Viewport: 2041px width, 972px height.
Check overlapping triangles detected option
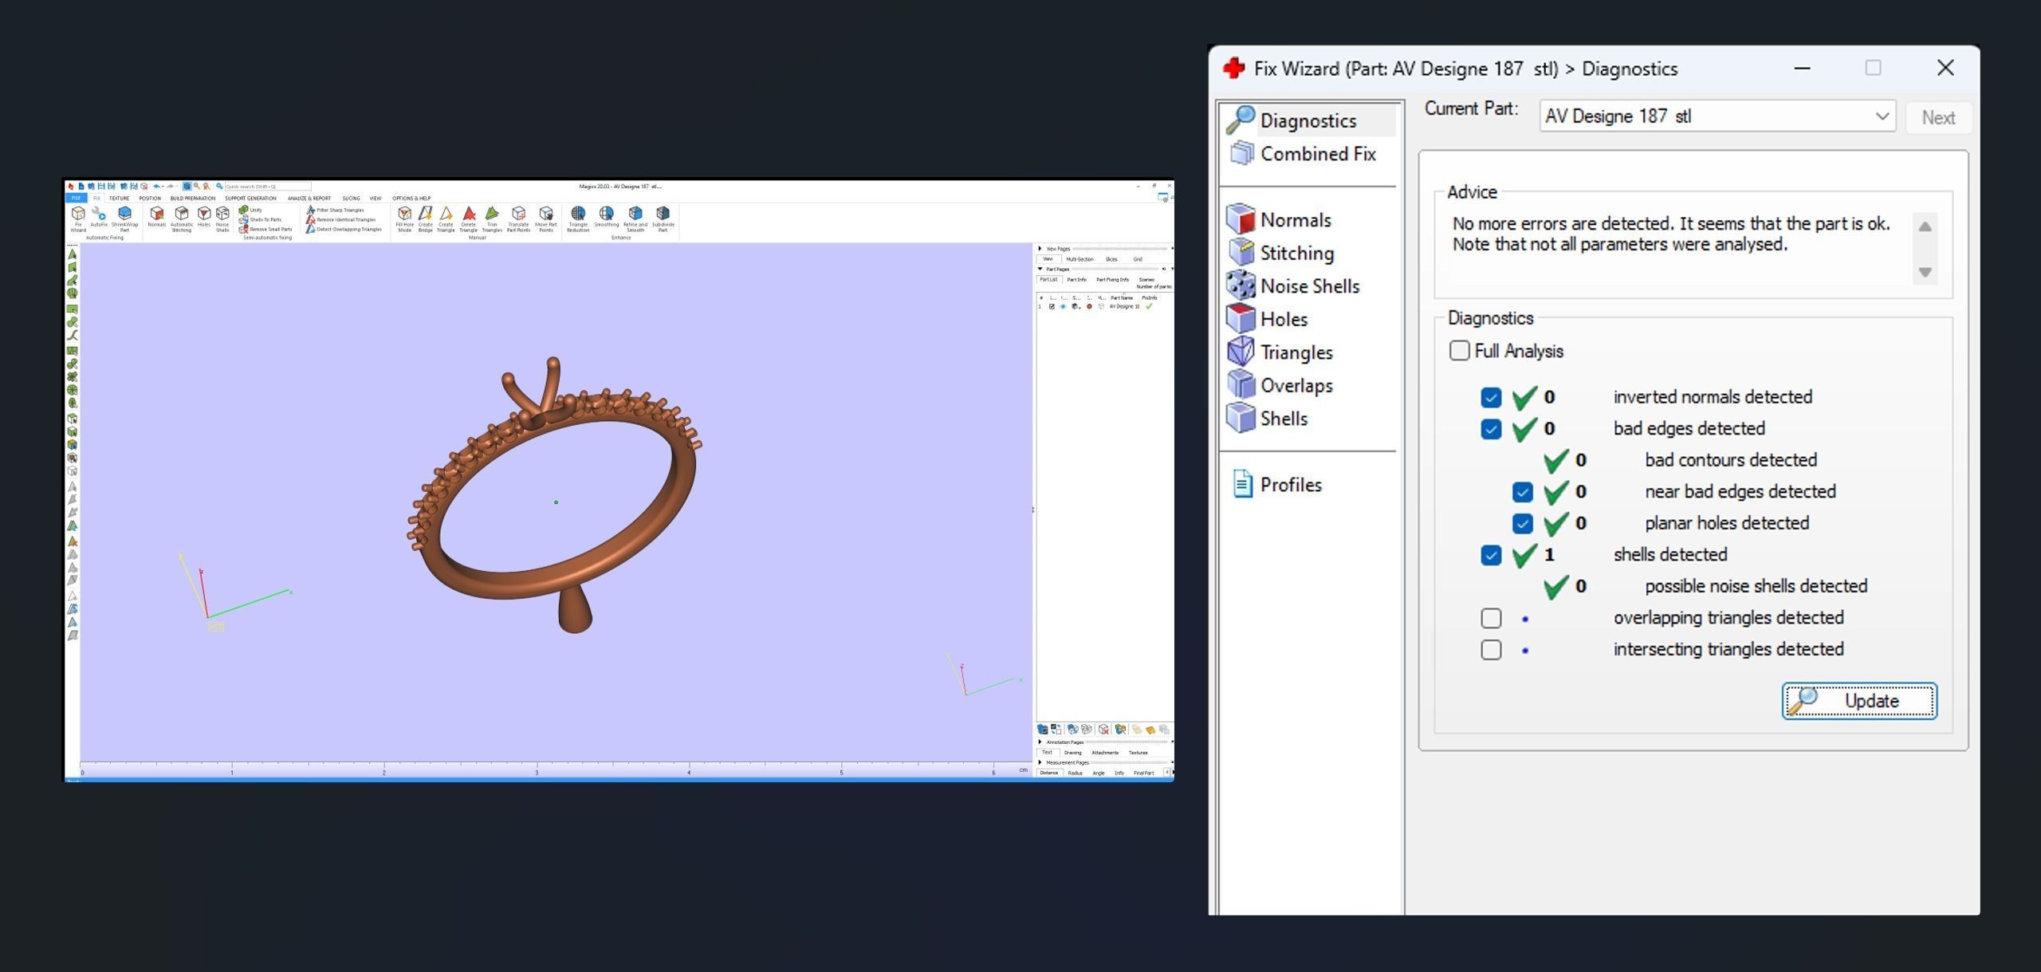pyautogui.click(x=1491, y=618)
